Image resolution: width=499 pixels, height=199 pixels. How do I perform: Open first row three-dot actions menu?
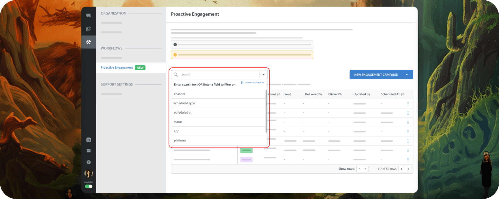click(408, 104)
